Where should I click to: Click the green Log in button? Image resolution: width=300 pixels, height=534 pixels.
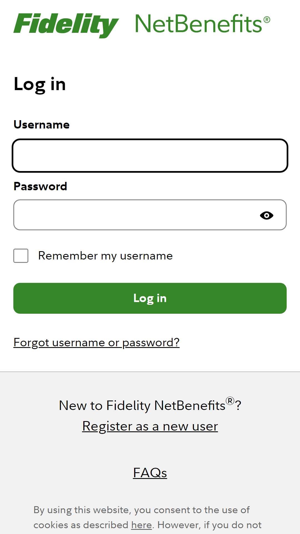(150, 298)
